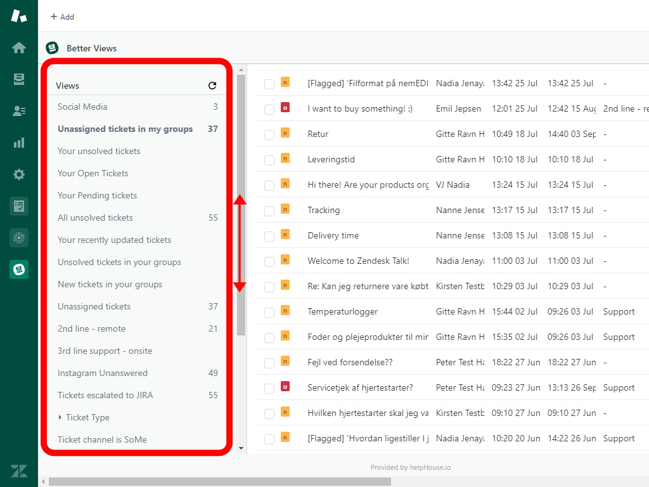Select the Social Media view
The image size is (649, 487).
pos(82,107)
